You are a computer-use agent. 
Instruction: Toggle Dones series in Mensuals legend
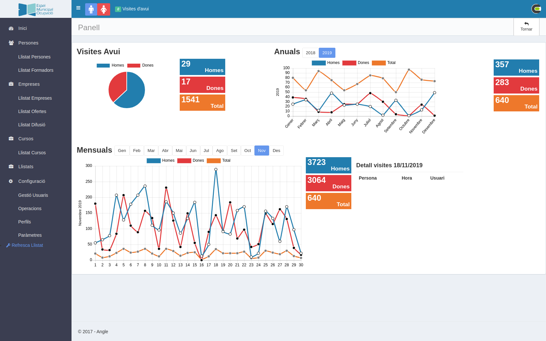pos(191,160)
